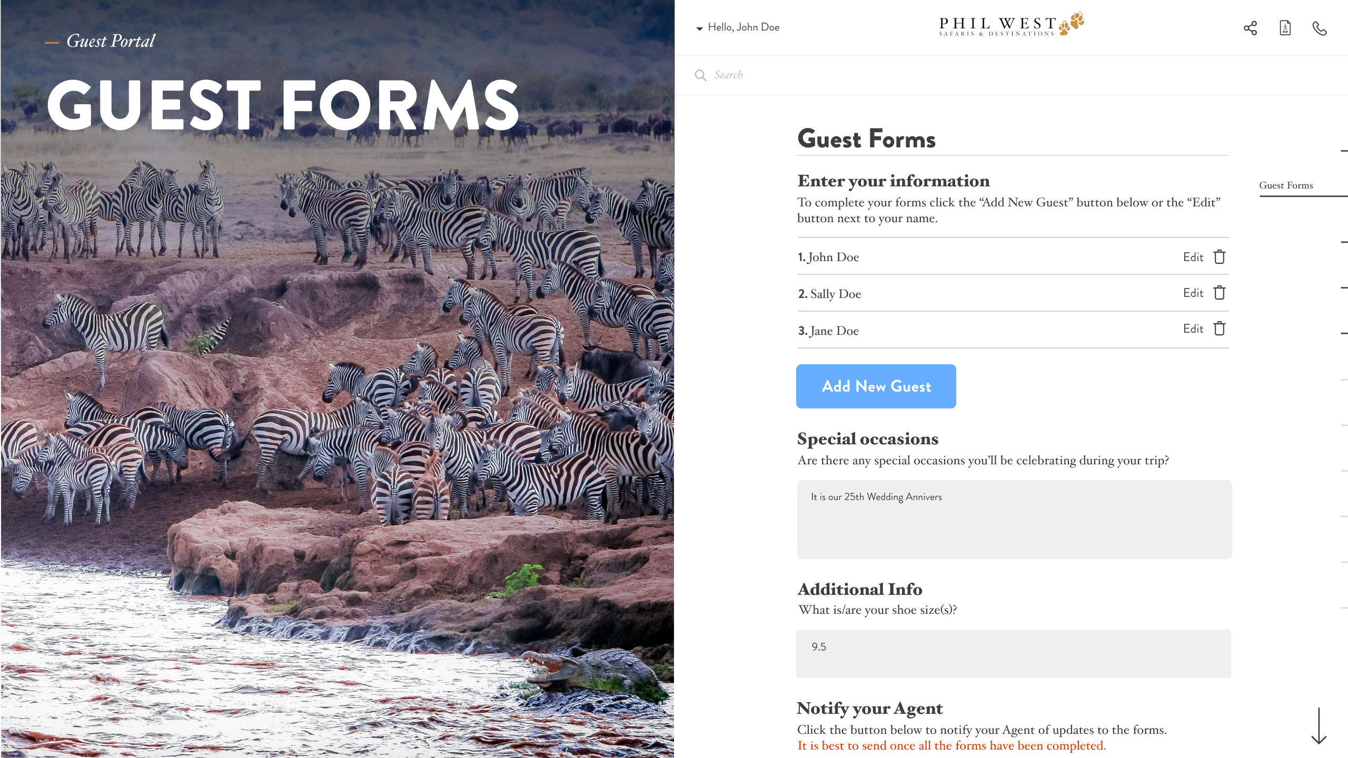Click the share icon in header

[x=1250, y=28]
